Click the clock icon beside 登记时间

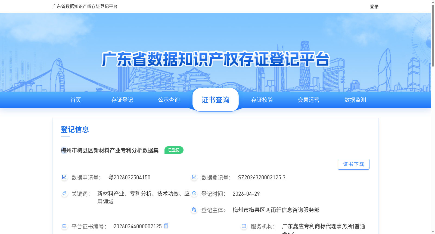pos(194,194)
